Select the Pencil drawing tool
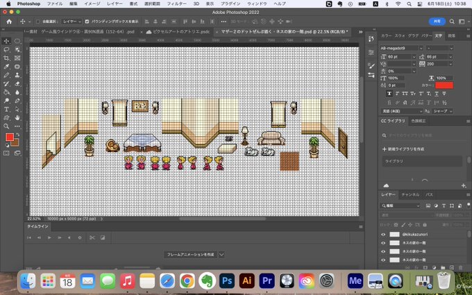 [6, 75]
